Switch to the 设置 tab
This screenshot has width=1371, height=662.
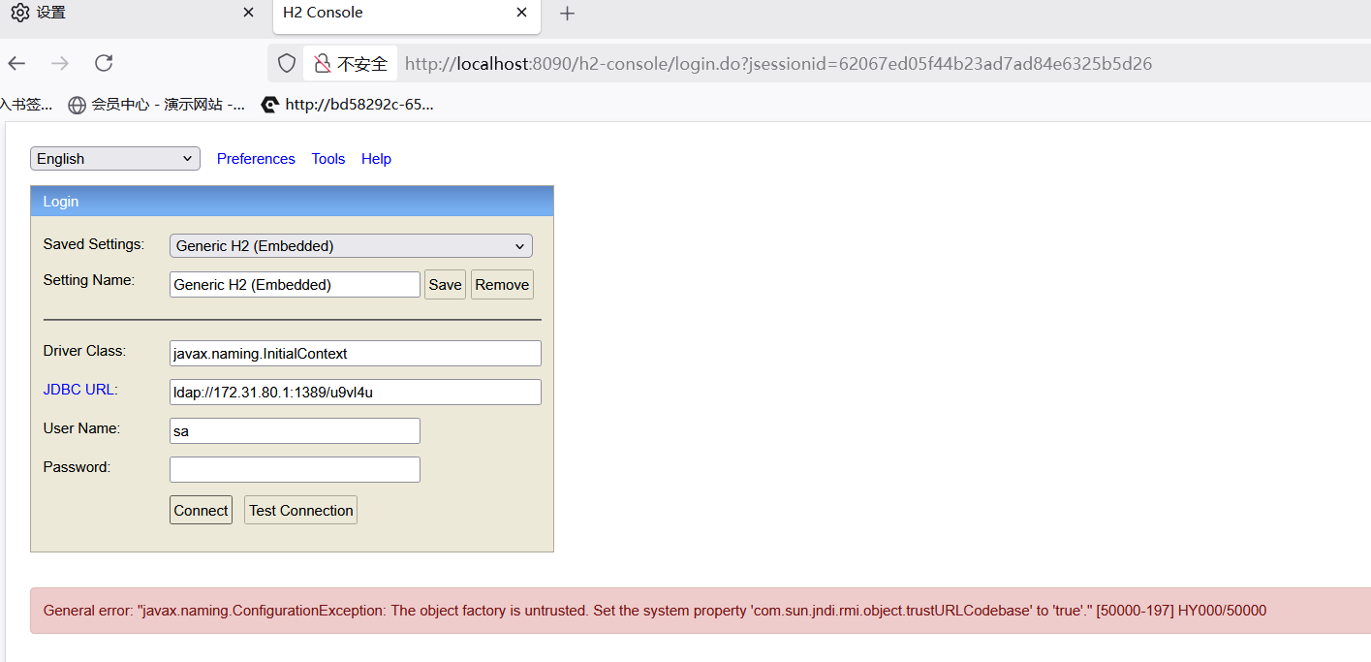(116, 14)
